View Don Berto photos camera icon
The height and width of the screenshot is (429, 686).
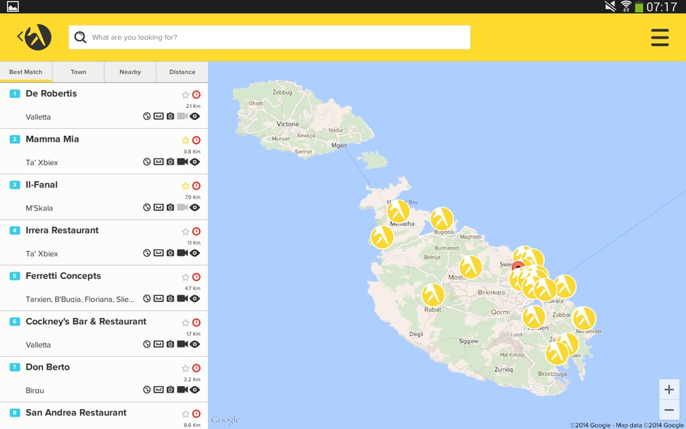click(170, 389)
